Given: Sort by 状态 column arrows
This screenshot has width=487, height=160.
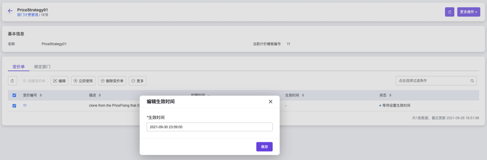Looking at the screenshot, I should tap(390, 95).
